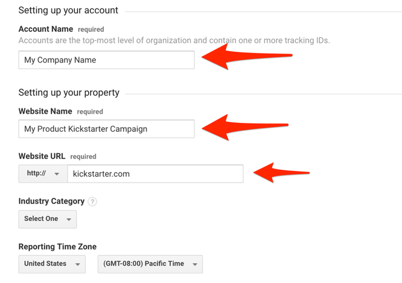Click the Industry Category help question mark icon

92,202
